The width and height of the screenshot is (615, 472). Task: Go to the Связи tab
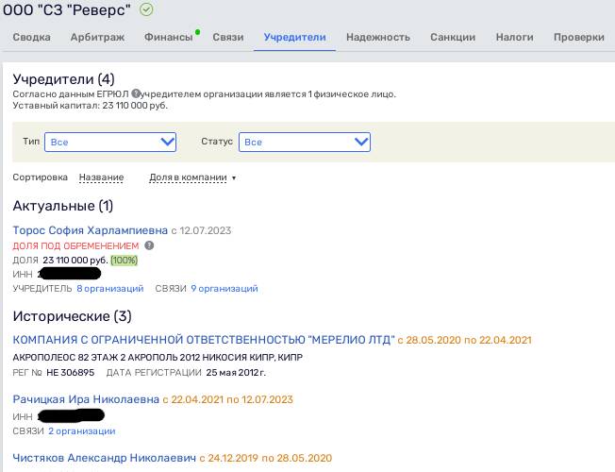click(228, 38)
